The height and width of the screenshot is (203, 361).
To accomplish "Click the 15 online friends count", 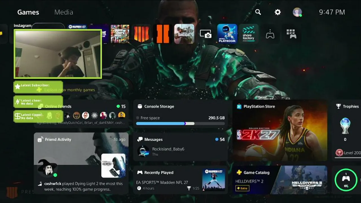I will tap(123, 106).
